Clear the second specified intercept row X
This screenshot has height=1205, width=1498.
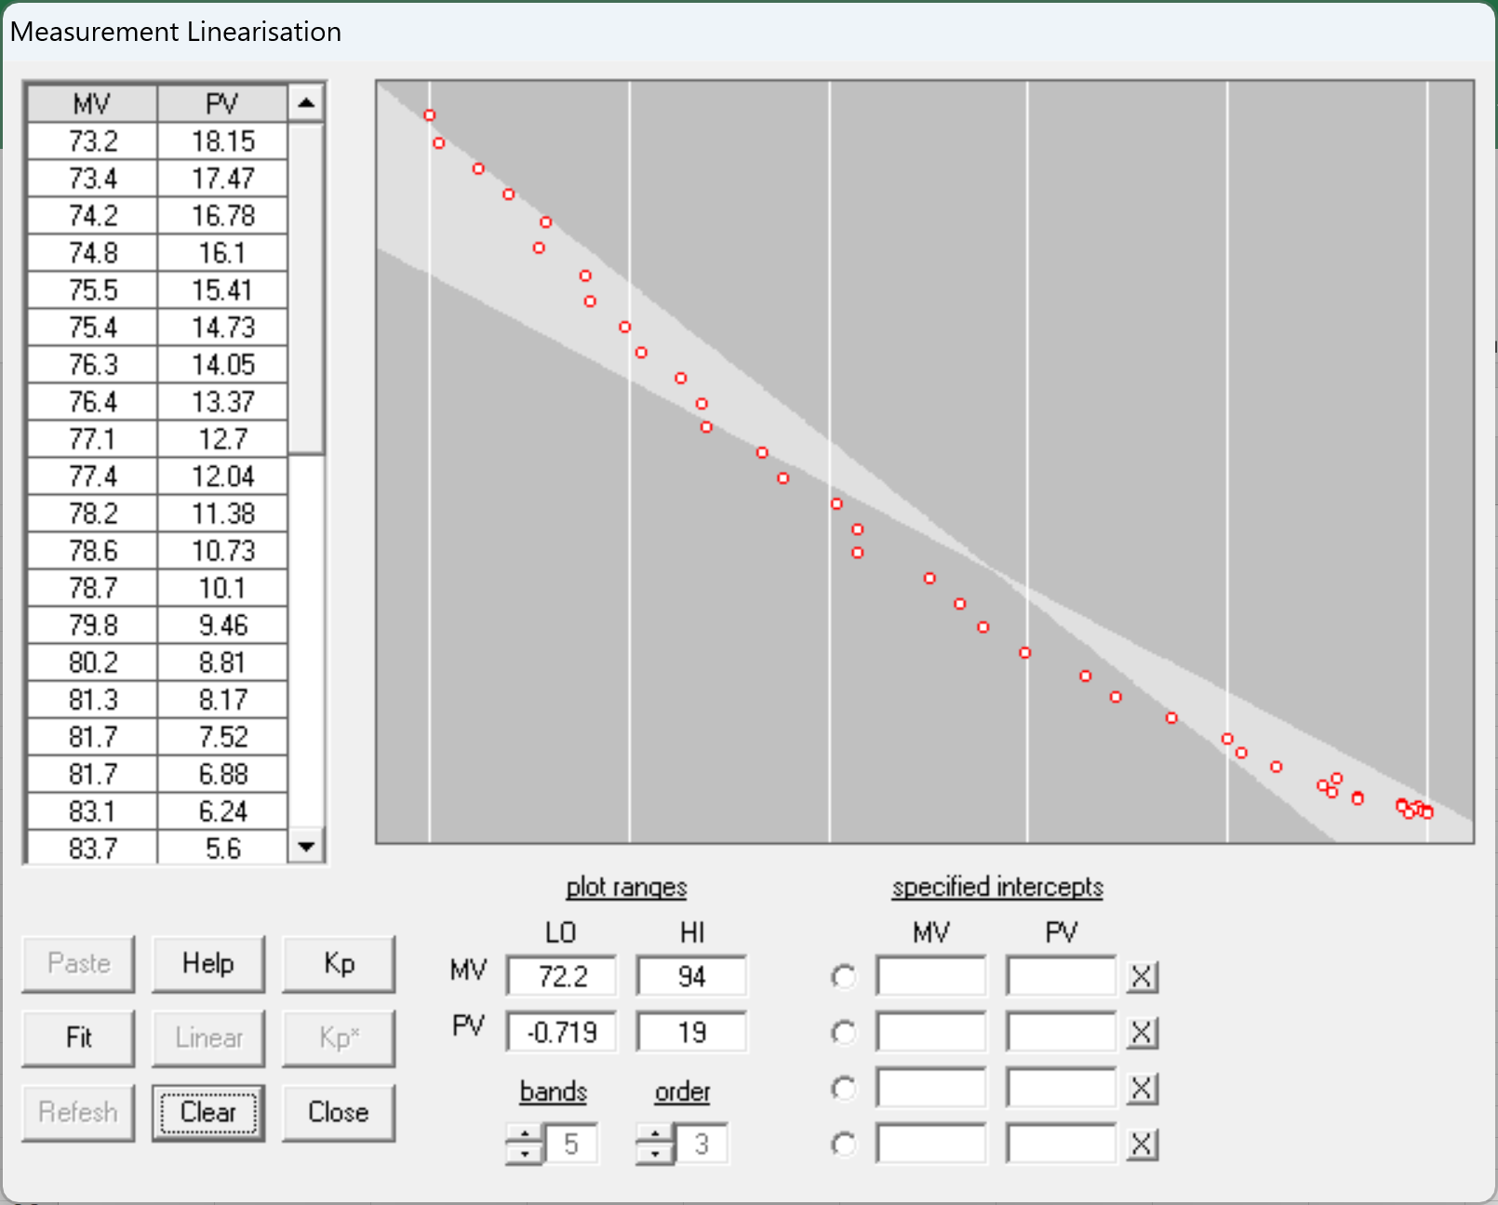(1142, 1033)
